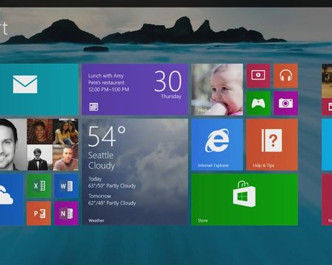Open the People tile with contact photos
Viewport: 332px width, 265px height.
click(x=39, y=144)
